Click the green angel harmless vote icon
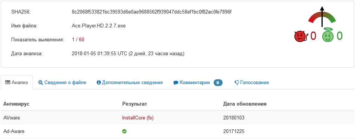Screen dimensions: 355x139 point(328,36)
